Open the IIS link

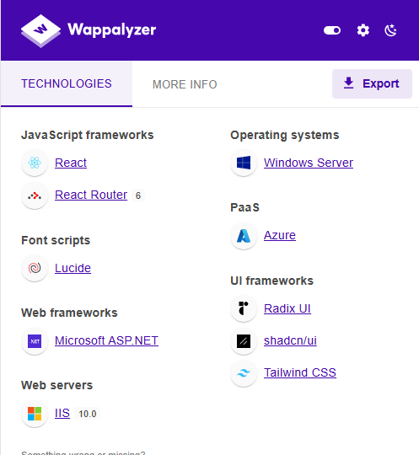(62, 413)
